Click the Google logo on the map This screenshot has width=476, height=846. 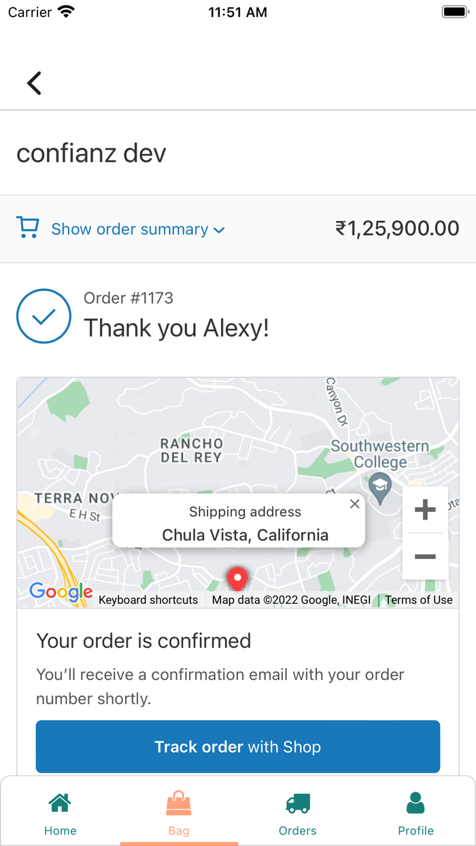60,592
